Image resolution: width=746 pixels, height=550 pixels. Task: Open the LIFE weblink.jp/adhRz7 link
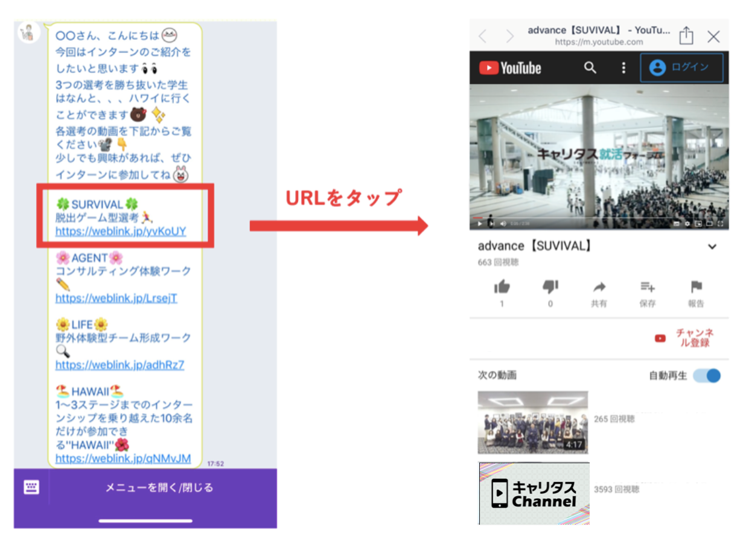tap(120, 365)
